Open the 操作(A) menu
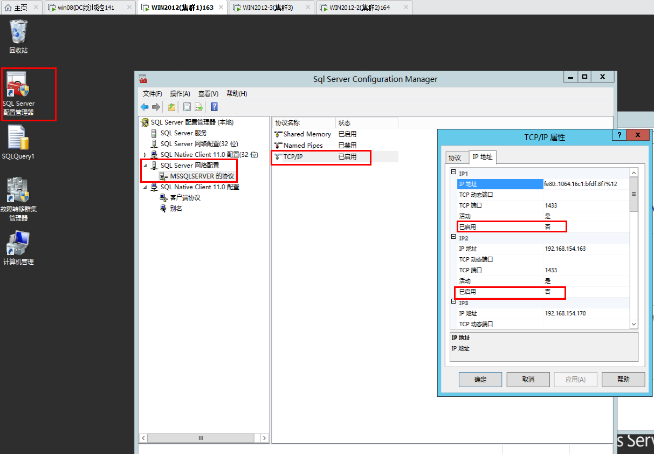The image size is (654, 454). pos(180,93)
